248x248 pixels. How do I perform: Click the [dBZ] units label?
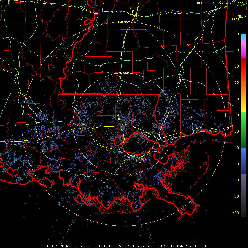tap(234, 19)
